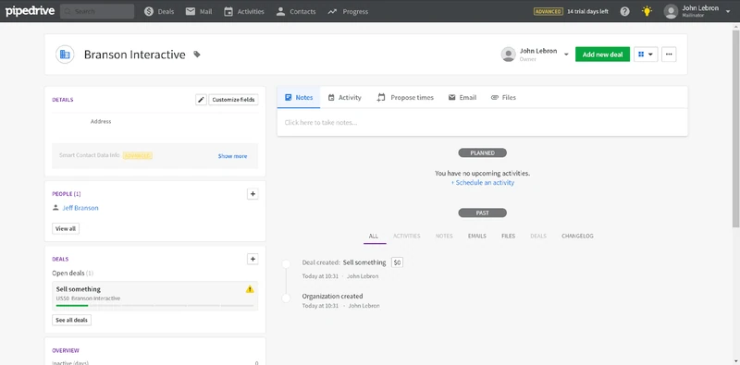740x365 pixels.
Task: Open Activities in the top navigation
Action: pyautogui.click(x=244, y=11)
